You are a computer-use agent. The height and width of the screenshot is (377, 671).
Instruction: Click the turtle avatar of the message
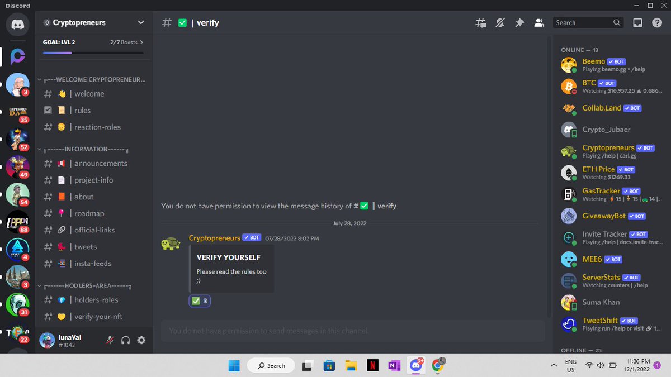pyautogui.click(x=171, y=244)
